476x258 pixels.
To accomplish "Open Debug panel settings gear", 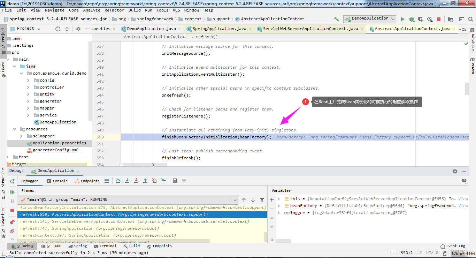I will pyautogui.click(x=455, y=171).
